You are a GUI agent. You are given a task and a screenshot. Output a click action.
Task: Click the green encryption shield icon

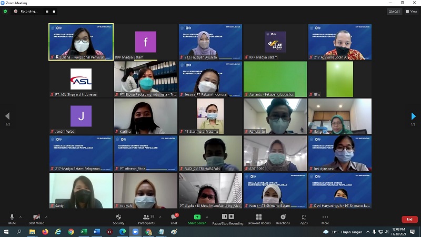(5, 11)
